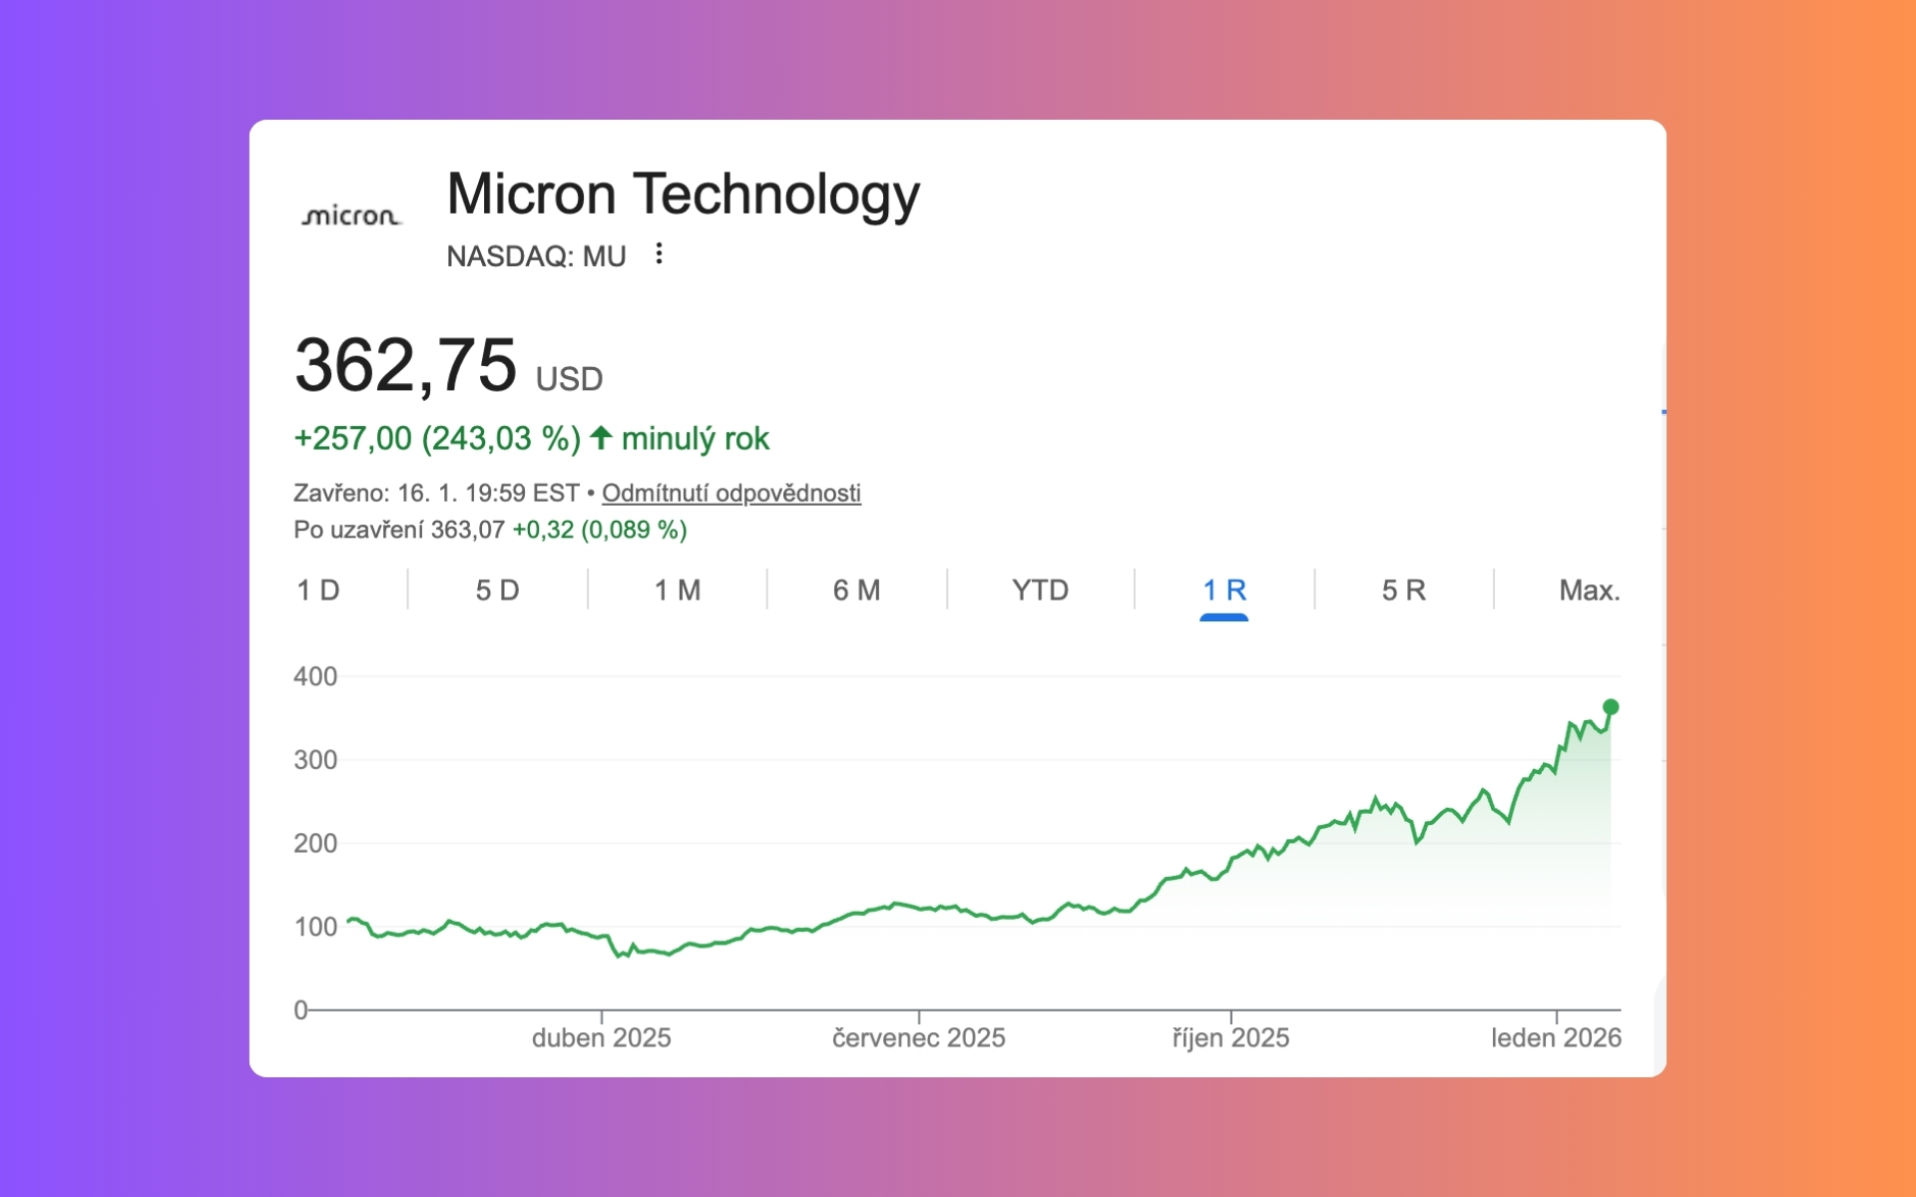Click the after-hours price 363,07

coord(468,530)
